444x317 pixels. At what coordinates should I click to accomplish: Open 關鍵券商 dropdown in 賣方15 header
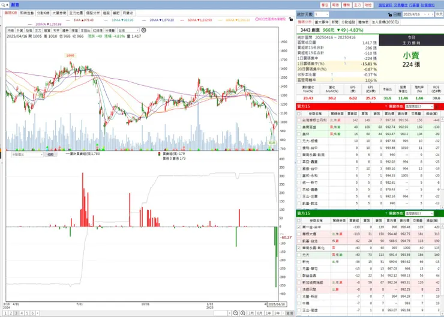[419, 213]
